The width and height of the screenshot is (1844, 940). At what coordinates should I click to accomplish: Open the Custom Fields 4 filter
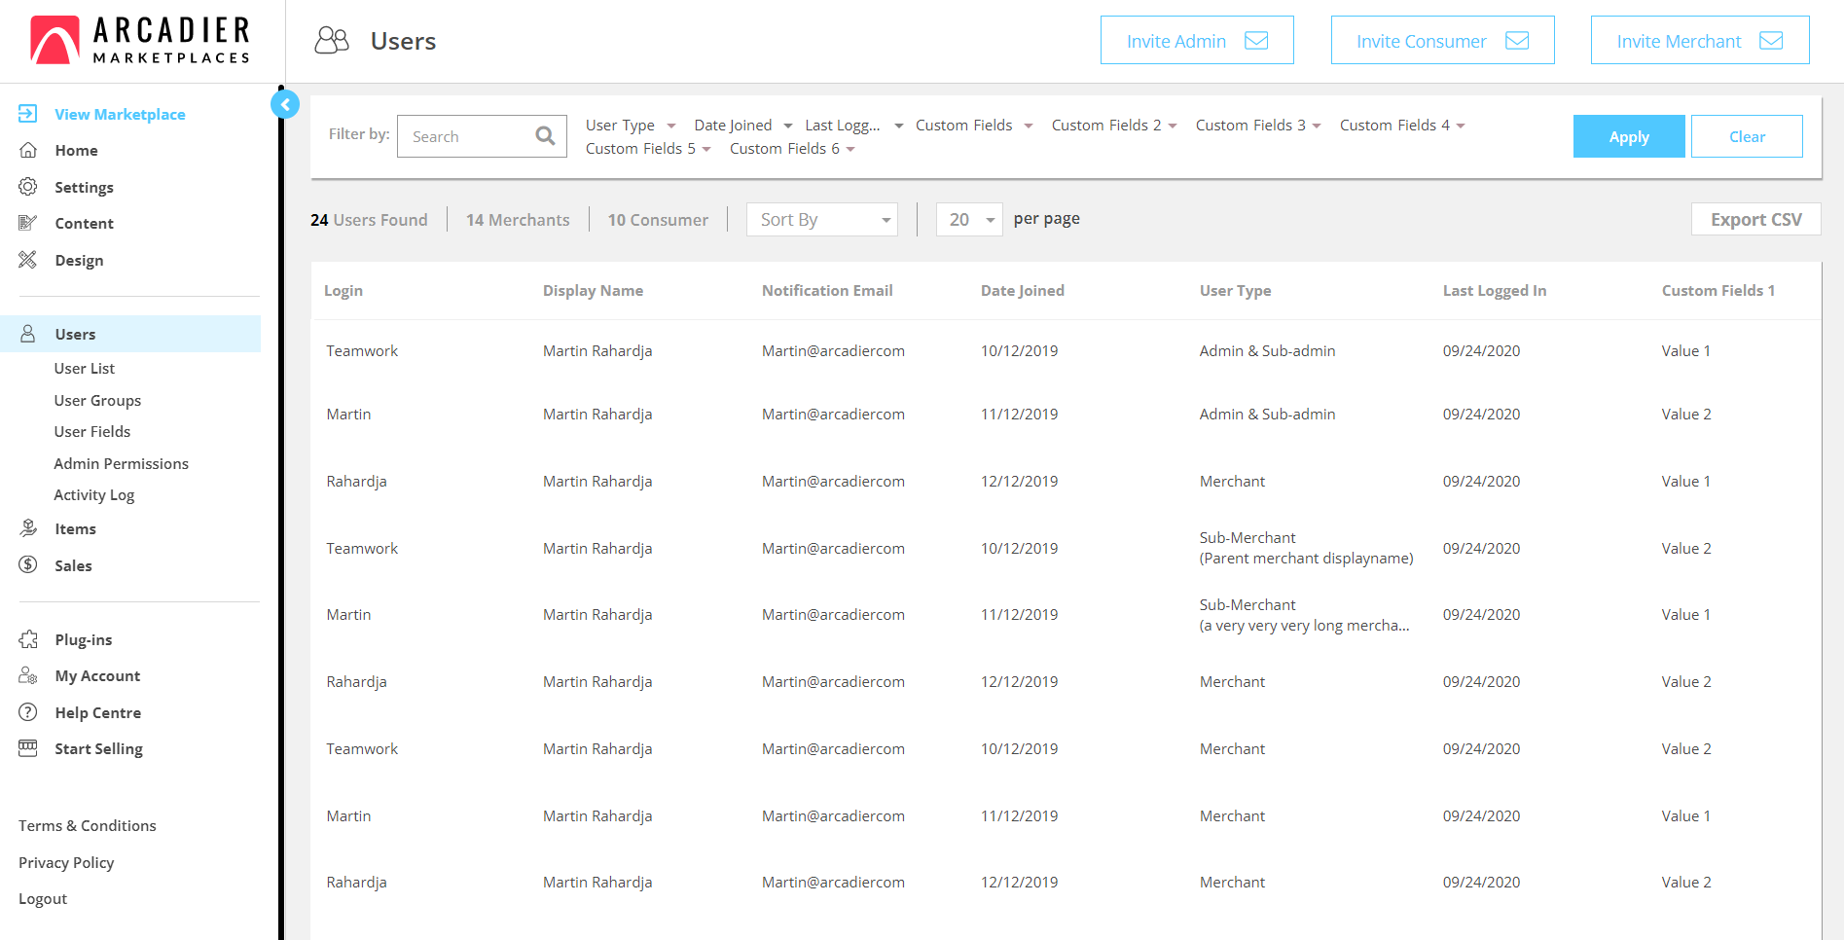click(1401, 126)
